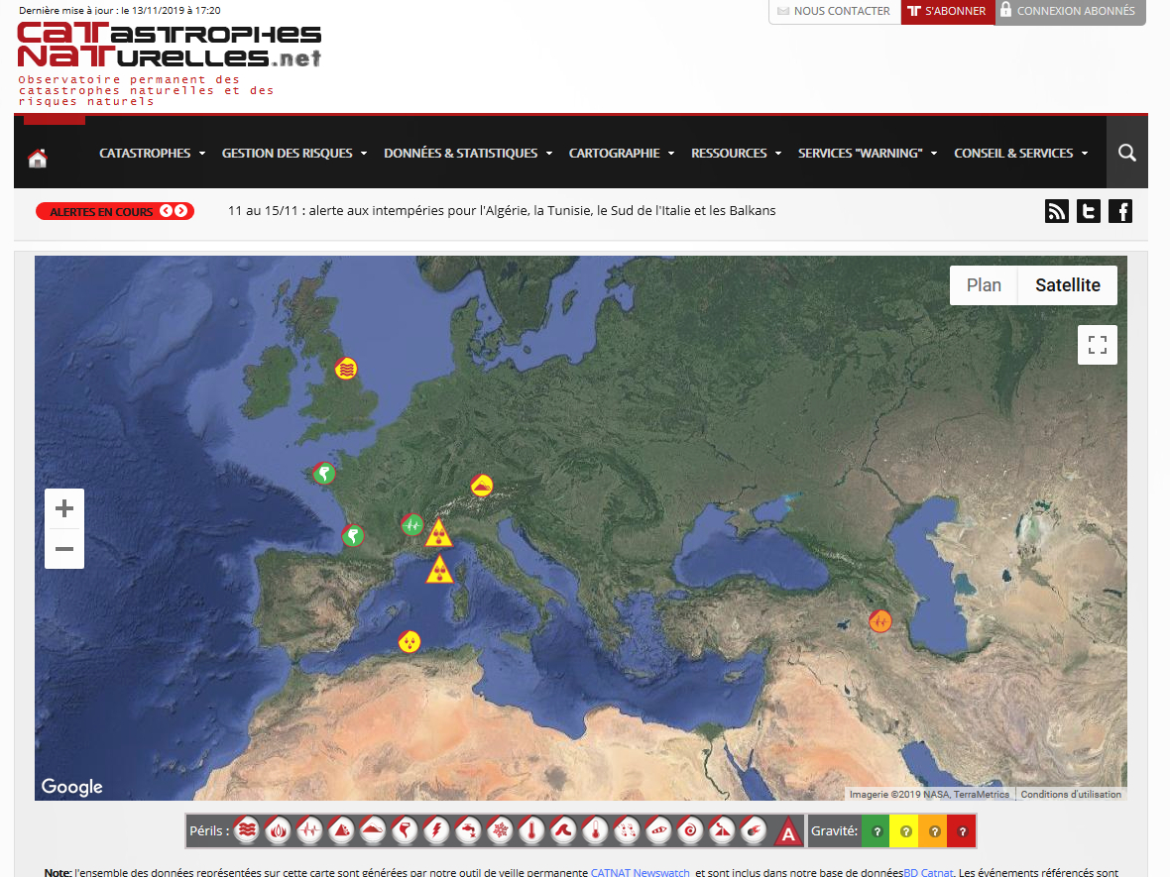
Task: Toggle fullscreen map view
Action: tap(1098, 345)
